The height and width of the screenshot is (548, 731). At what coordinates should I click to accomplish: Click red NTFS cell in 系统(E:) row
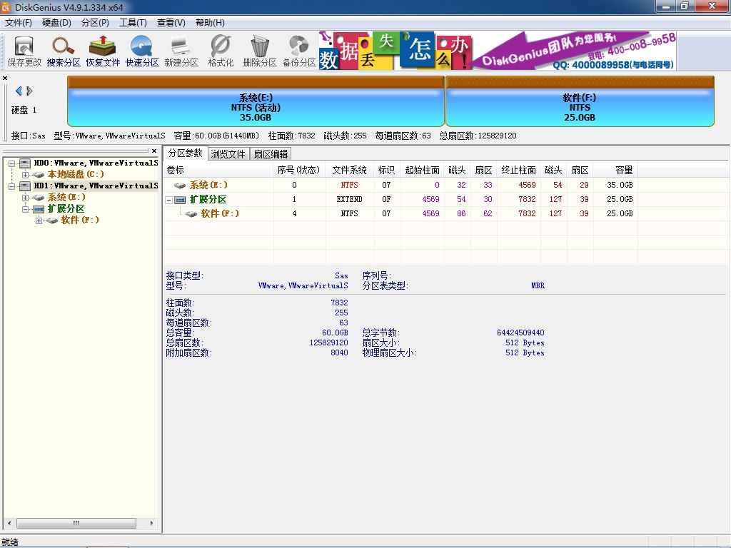point(349,185)
